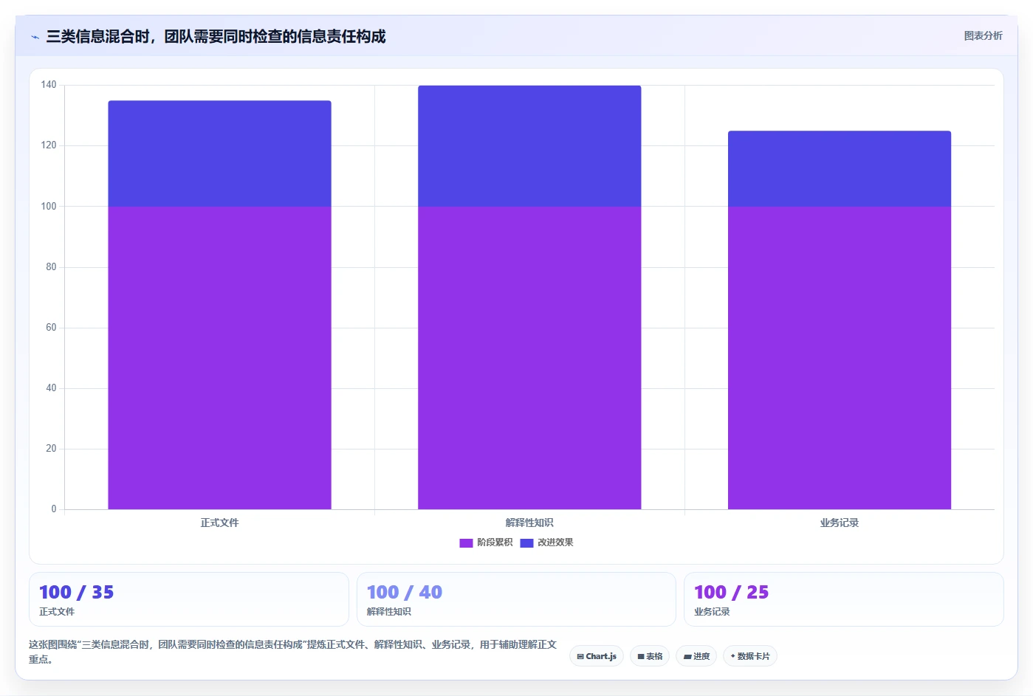Select the 表格 tag chip
Screen dimensions: 1033x696
[650, 656]
